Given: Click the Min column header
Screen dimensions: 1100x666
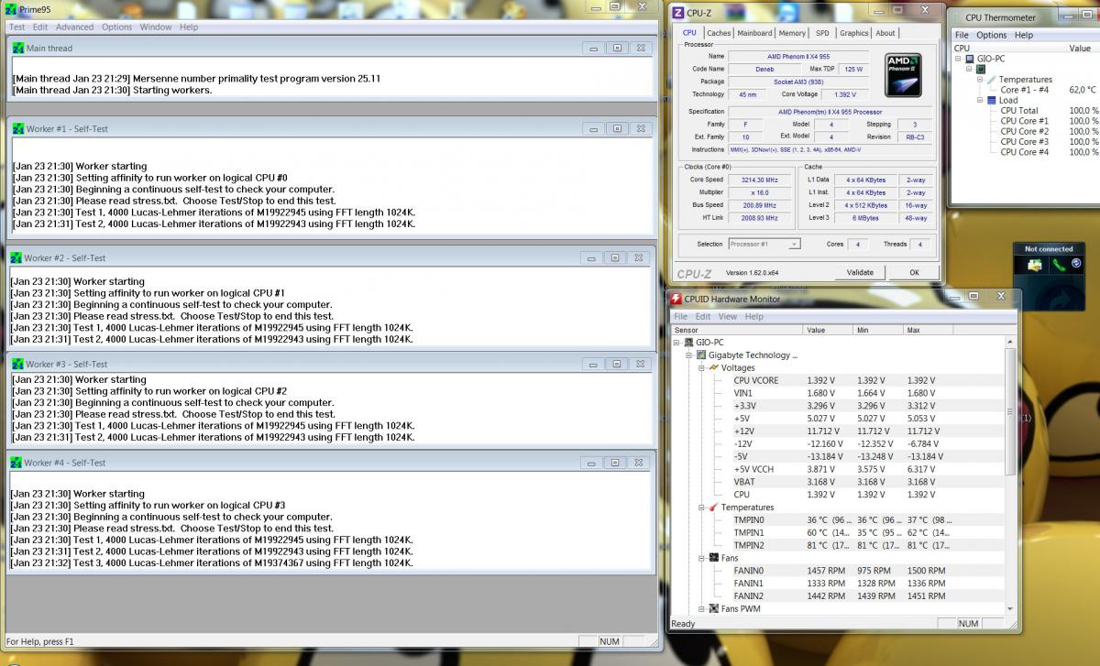Looking at the screenshot, I should pyautogui.click(x=878, y=330).
